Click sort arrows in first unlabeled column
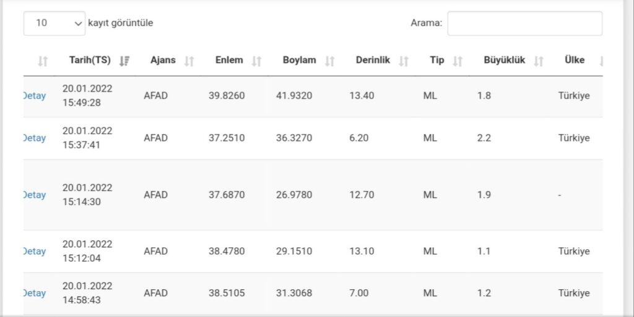Viewport: 634px width, 317px height. 43,61
